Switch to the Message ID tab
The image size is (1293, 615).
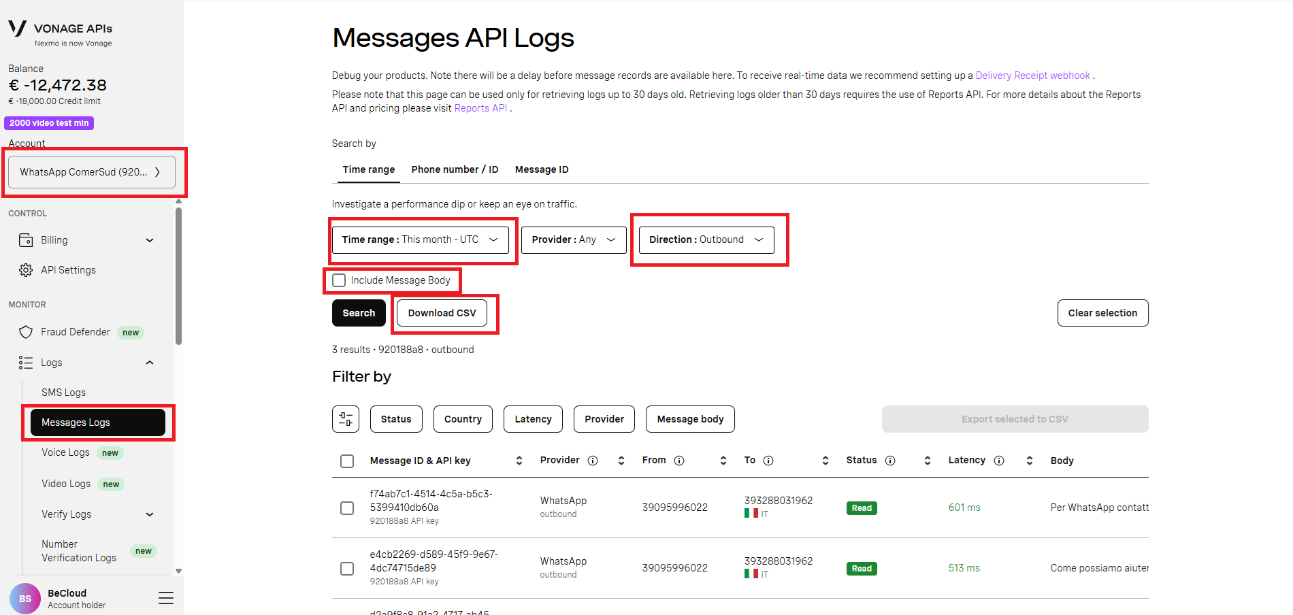click(542, 169)
